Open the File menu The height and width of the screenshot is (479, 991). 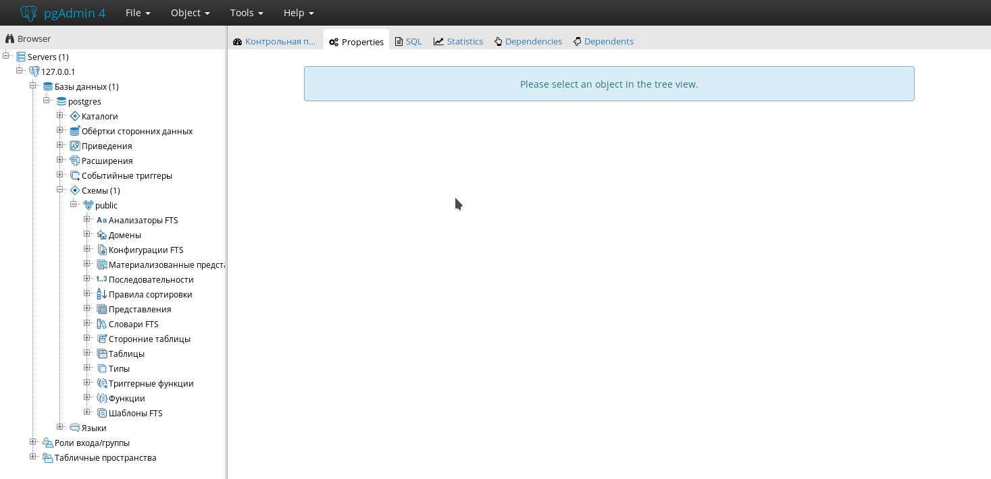tap(138, 13)
